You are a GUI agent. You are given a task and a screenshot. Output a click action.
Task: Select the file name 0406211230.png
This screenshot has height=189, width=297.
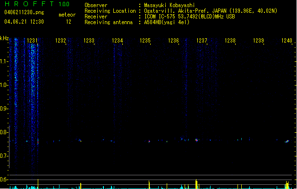tap(24, 12)
